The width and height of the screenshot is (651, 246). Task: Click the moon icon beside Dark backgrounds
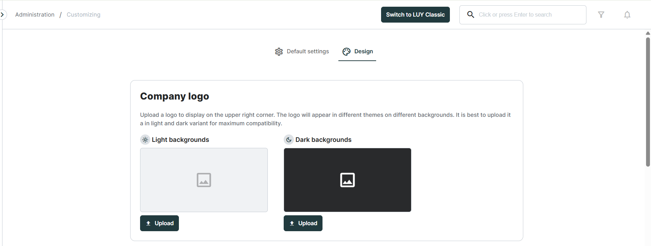(x=289, y=140)
